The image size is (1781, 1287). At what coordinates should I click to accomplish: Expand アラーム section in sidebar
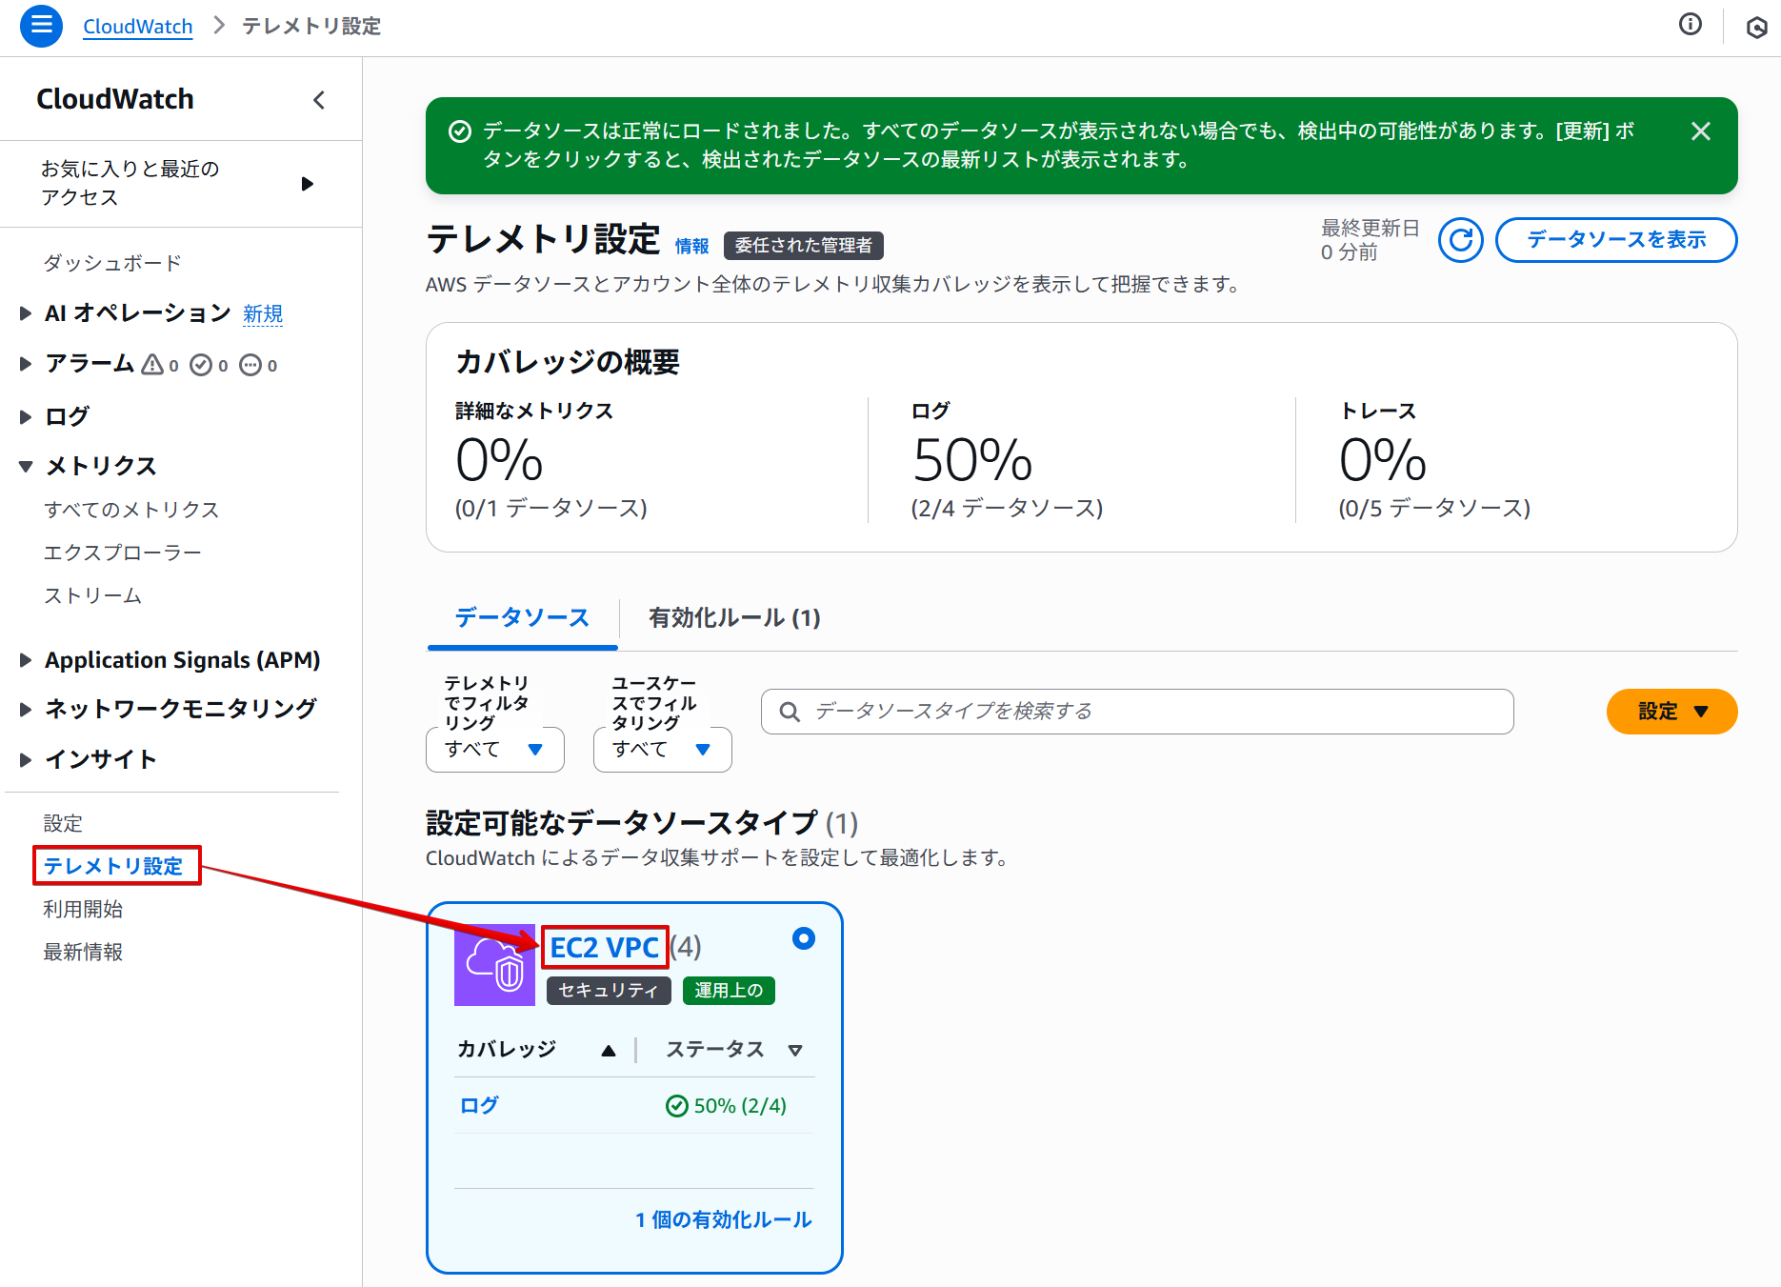26,364
